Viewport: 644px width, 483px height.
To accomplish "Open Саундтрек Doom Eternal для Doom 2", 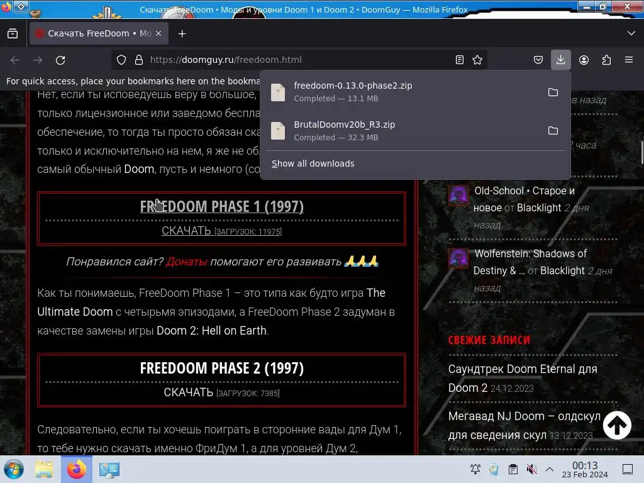I will pyautogui.click(x=523, y=378).
